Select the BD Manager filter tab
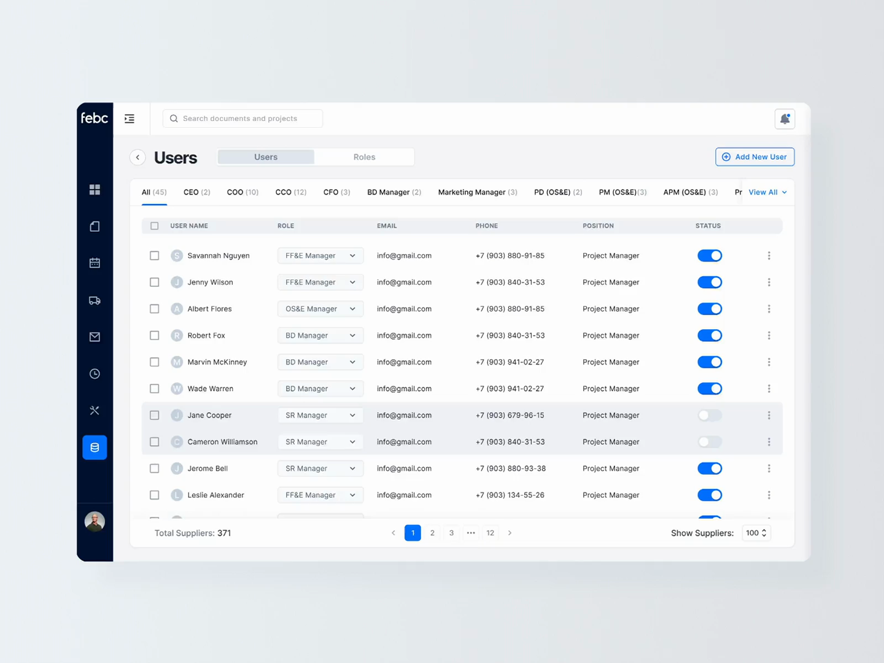 (394, 192)
